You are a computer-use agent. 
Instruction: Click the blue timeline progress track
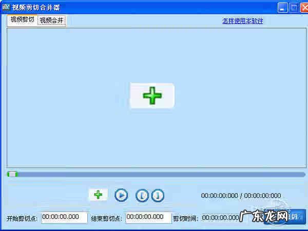[x=156, y=175]
